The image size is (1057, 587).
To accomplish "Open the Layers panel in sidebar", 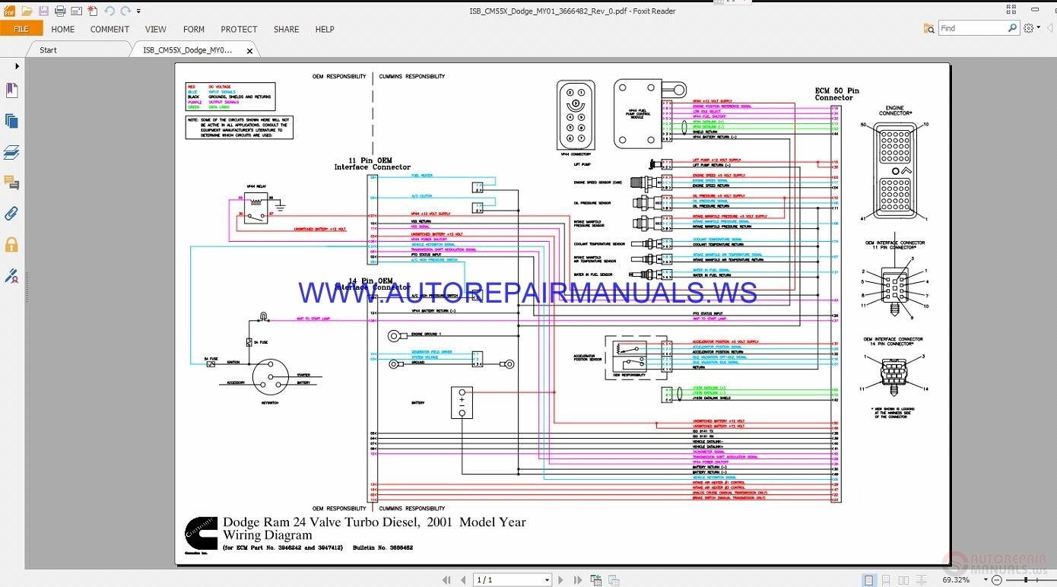I will pos(11,151).
